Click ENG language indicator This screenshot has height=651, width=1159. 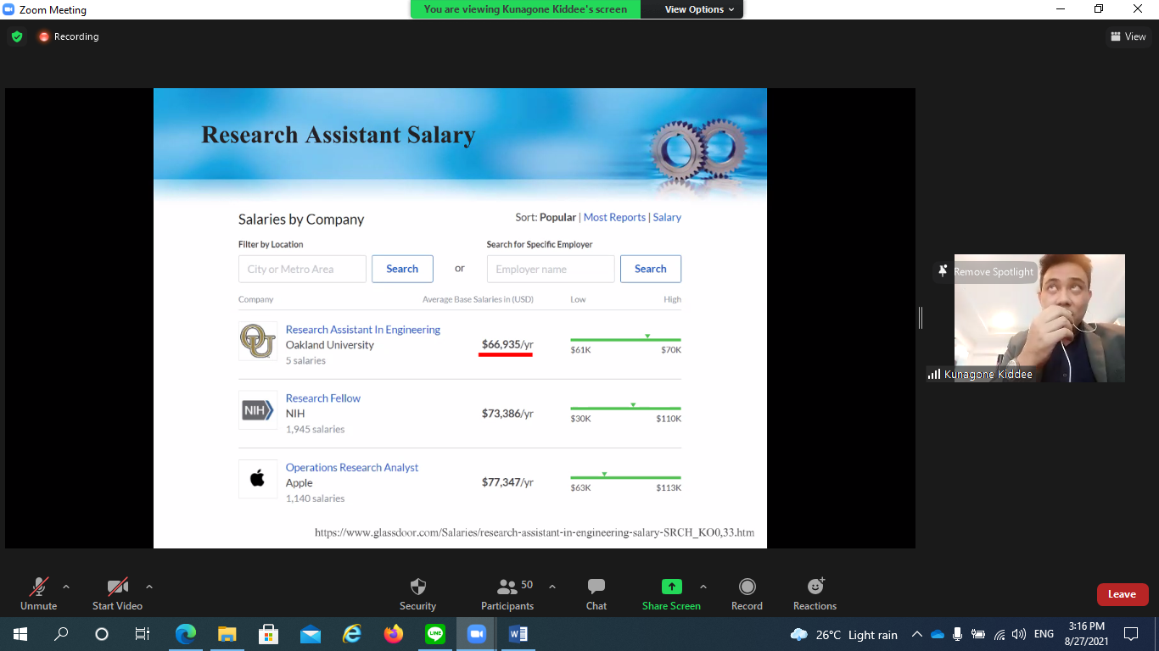(1044, 634)
